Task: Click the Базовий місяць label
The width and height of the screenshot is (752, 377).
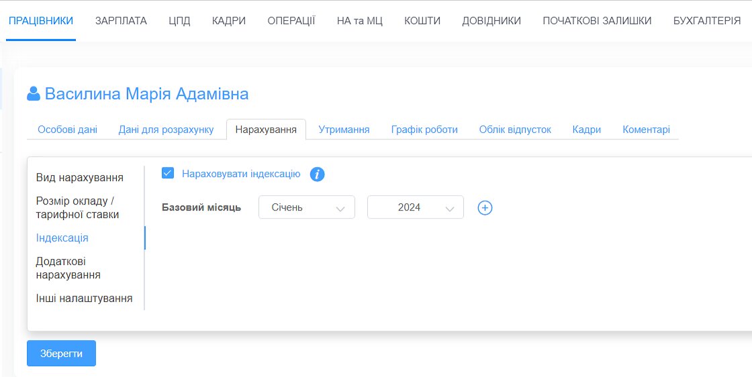Action: click(201, 207)
